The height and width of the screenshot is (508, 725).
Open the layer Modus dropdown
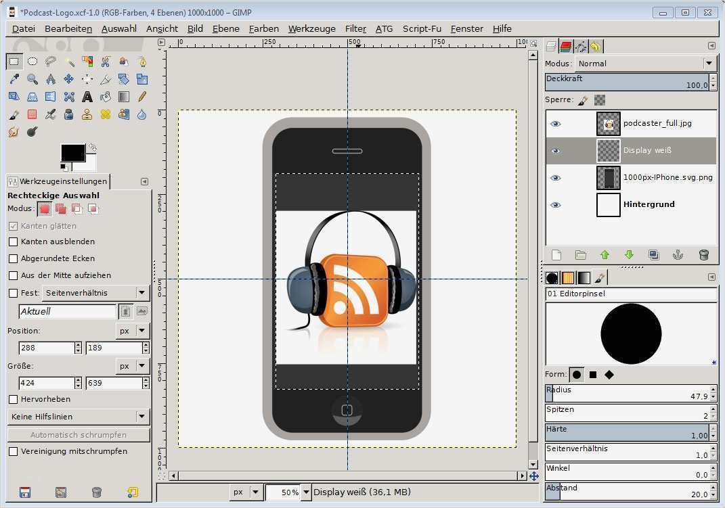(646, 64)
